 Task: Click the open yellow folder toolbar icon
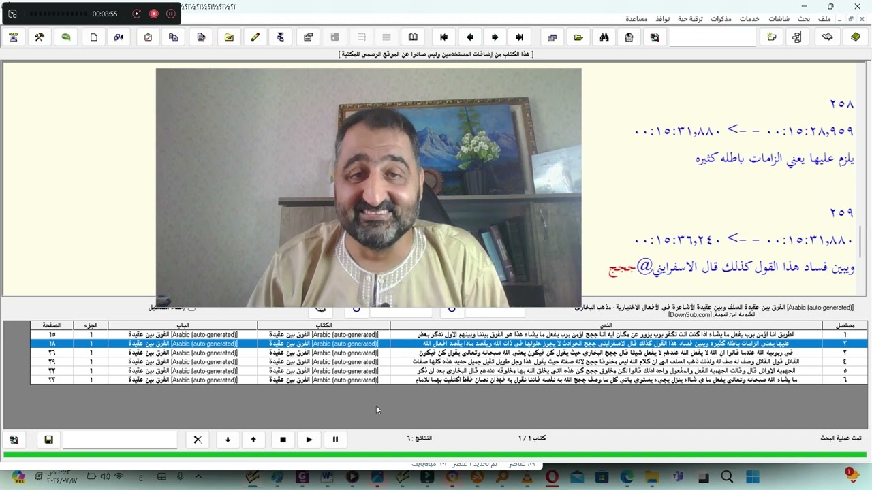click(x=578, y=37)
